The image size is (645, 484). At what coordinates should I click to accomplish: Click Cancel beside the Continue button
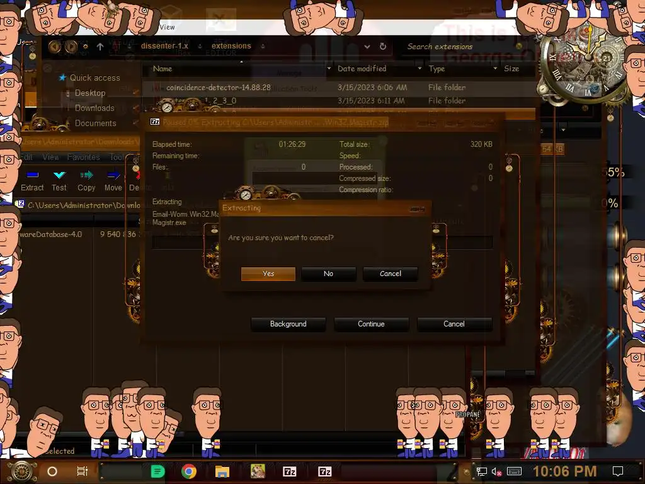tap(454, 324)
